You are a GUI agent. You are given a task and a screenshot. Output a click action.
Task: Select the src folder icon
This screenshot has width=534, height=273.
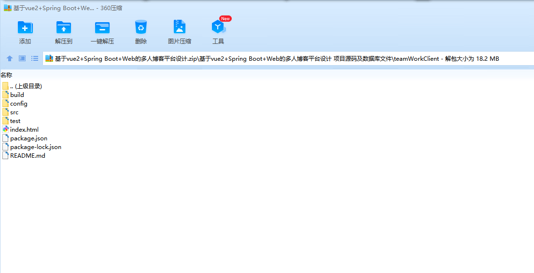click(5, 112)
